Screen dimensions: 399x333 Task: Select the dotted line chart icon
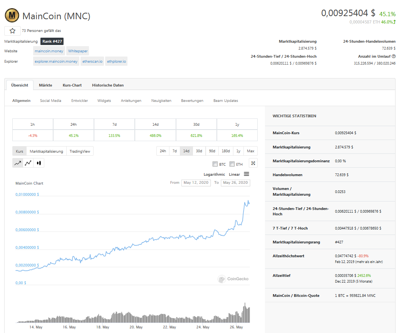pos(28,163)
